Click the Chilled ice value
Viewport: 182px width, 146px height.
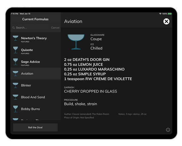(x=96, y=48)
